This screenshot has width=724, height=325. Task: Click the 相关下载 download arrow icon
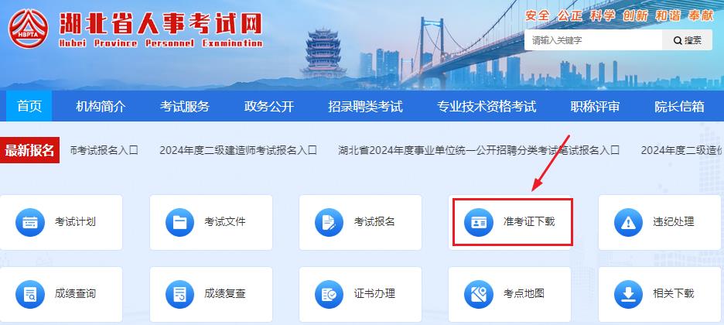coord(628,294)
